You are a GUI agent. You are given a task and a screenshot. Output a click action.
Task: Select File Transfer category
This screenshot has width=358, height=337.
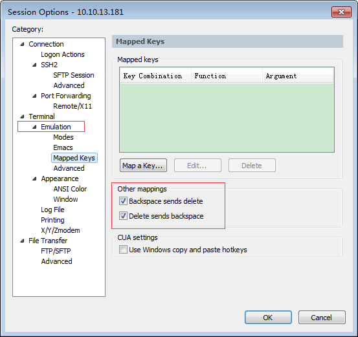tap(48, 241)
